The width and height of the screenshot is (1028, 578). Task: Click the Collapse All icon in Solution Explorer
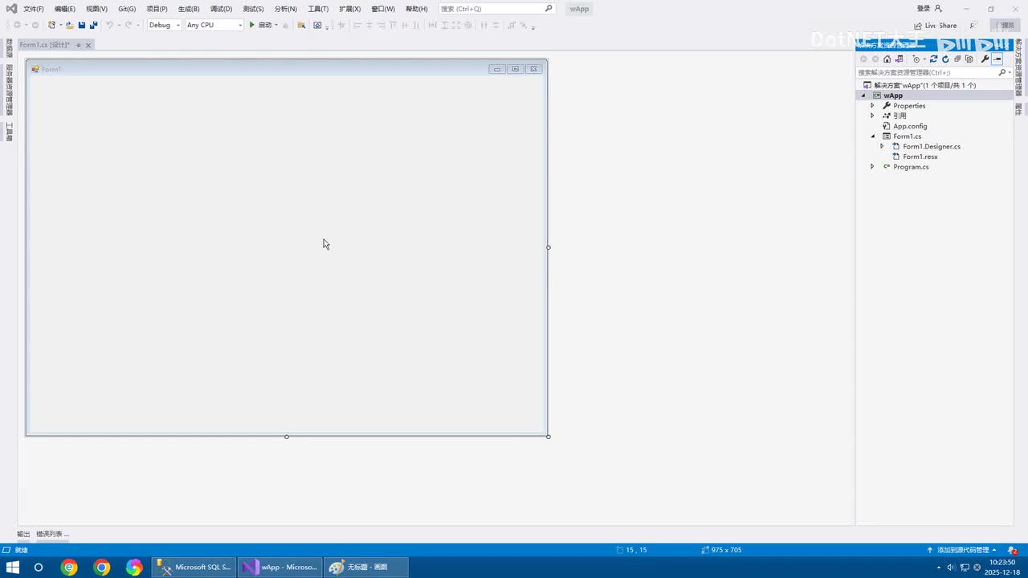(x=957, y=59)
